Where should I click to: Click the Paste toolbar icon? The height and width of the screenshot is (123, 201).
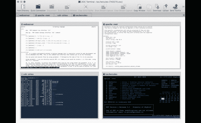point(149,8)
